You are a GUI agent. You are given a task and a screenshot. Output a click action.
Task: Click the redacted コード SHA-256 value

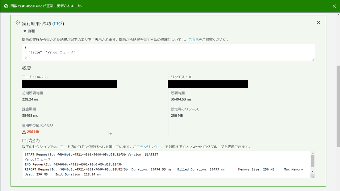[x=69, y=84]
